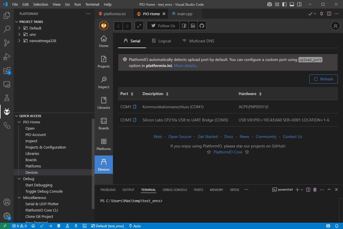Open the PIO account profile icon
This screenshot has height=229, width=343.
tap(335, 26)
